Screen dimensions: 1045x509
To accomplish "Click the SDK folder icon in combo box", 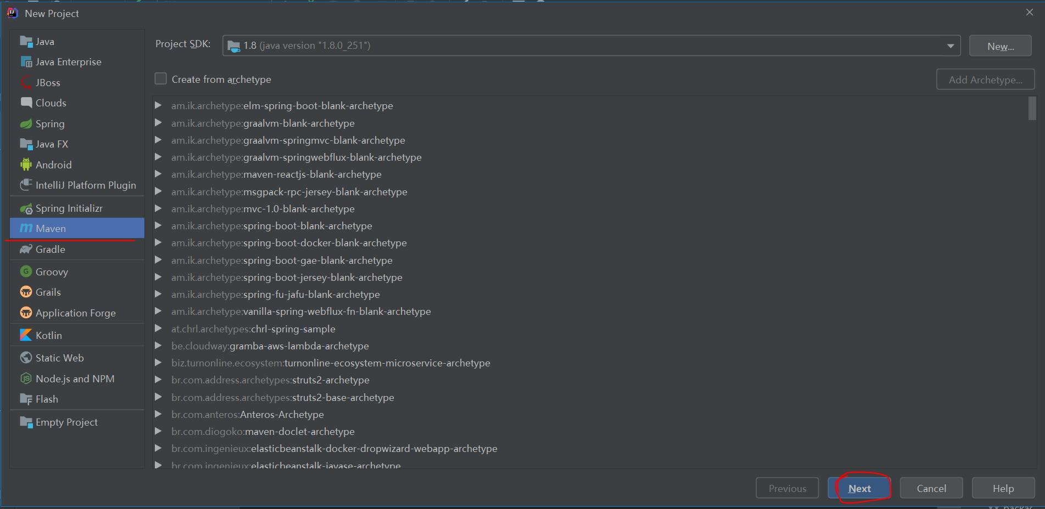I will [x=233, y=46].
